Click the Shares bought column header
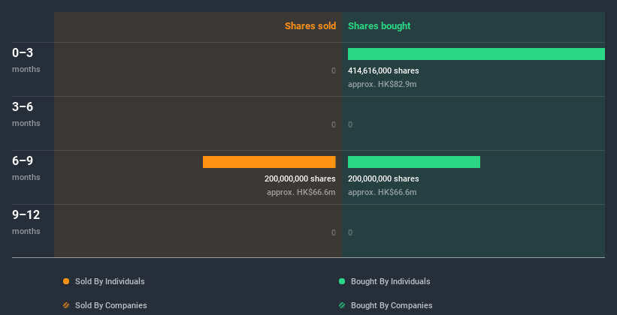This screenshot has height=315, width=617. pyautogui.click(x=380, y=26)
